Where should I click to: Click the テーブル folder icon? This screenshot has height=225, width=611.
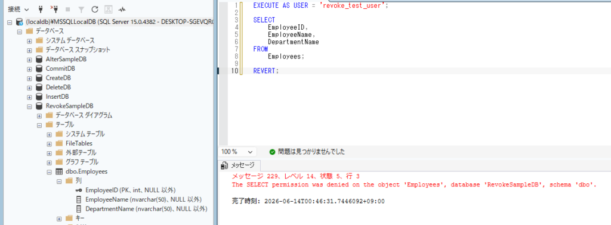(x=49, y=124)
